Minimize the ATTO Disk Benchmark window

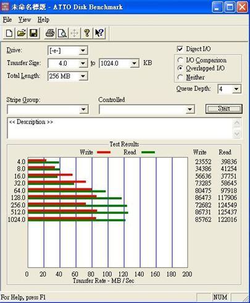pyautogui.click(x=217, y=7)
